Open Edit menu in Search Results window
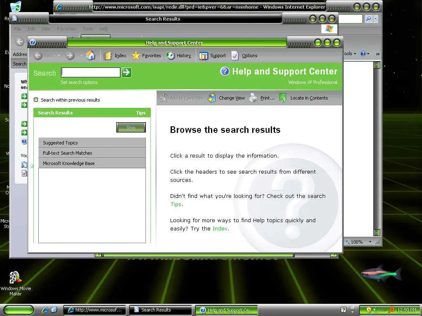422x316 pixels. (x=31, y=29)
